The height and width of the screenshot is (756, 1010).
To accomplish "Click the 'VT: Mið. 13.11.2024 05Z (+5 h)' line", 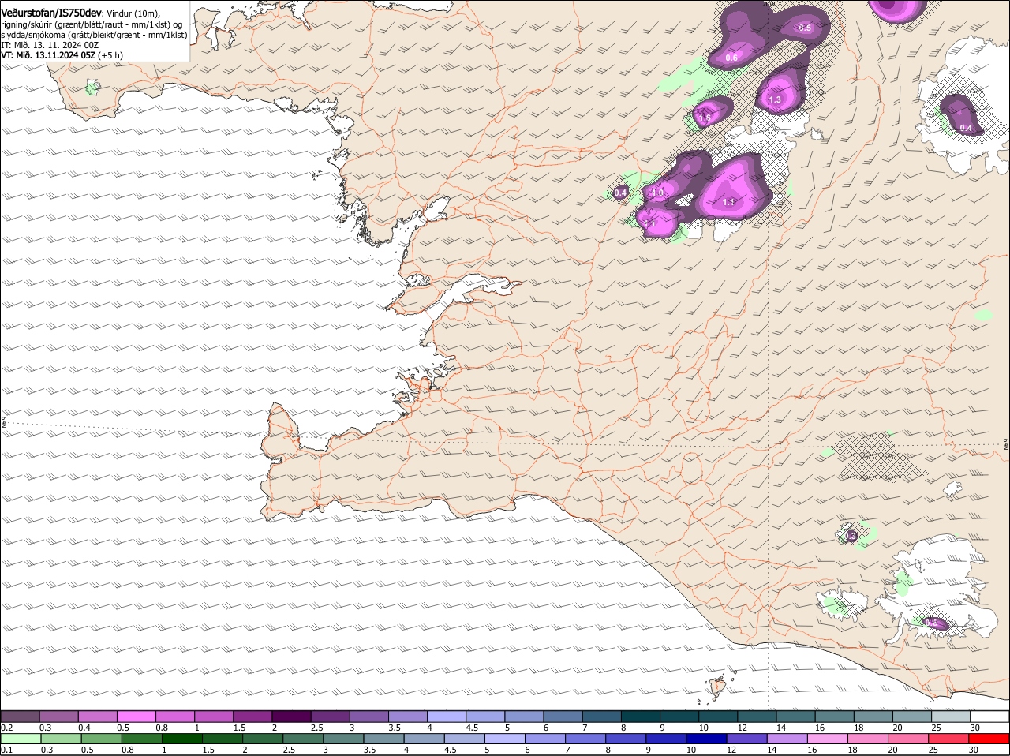I will pos(62,55).
